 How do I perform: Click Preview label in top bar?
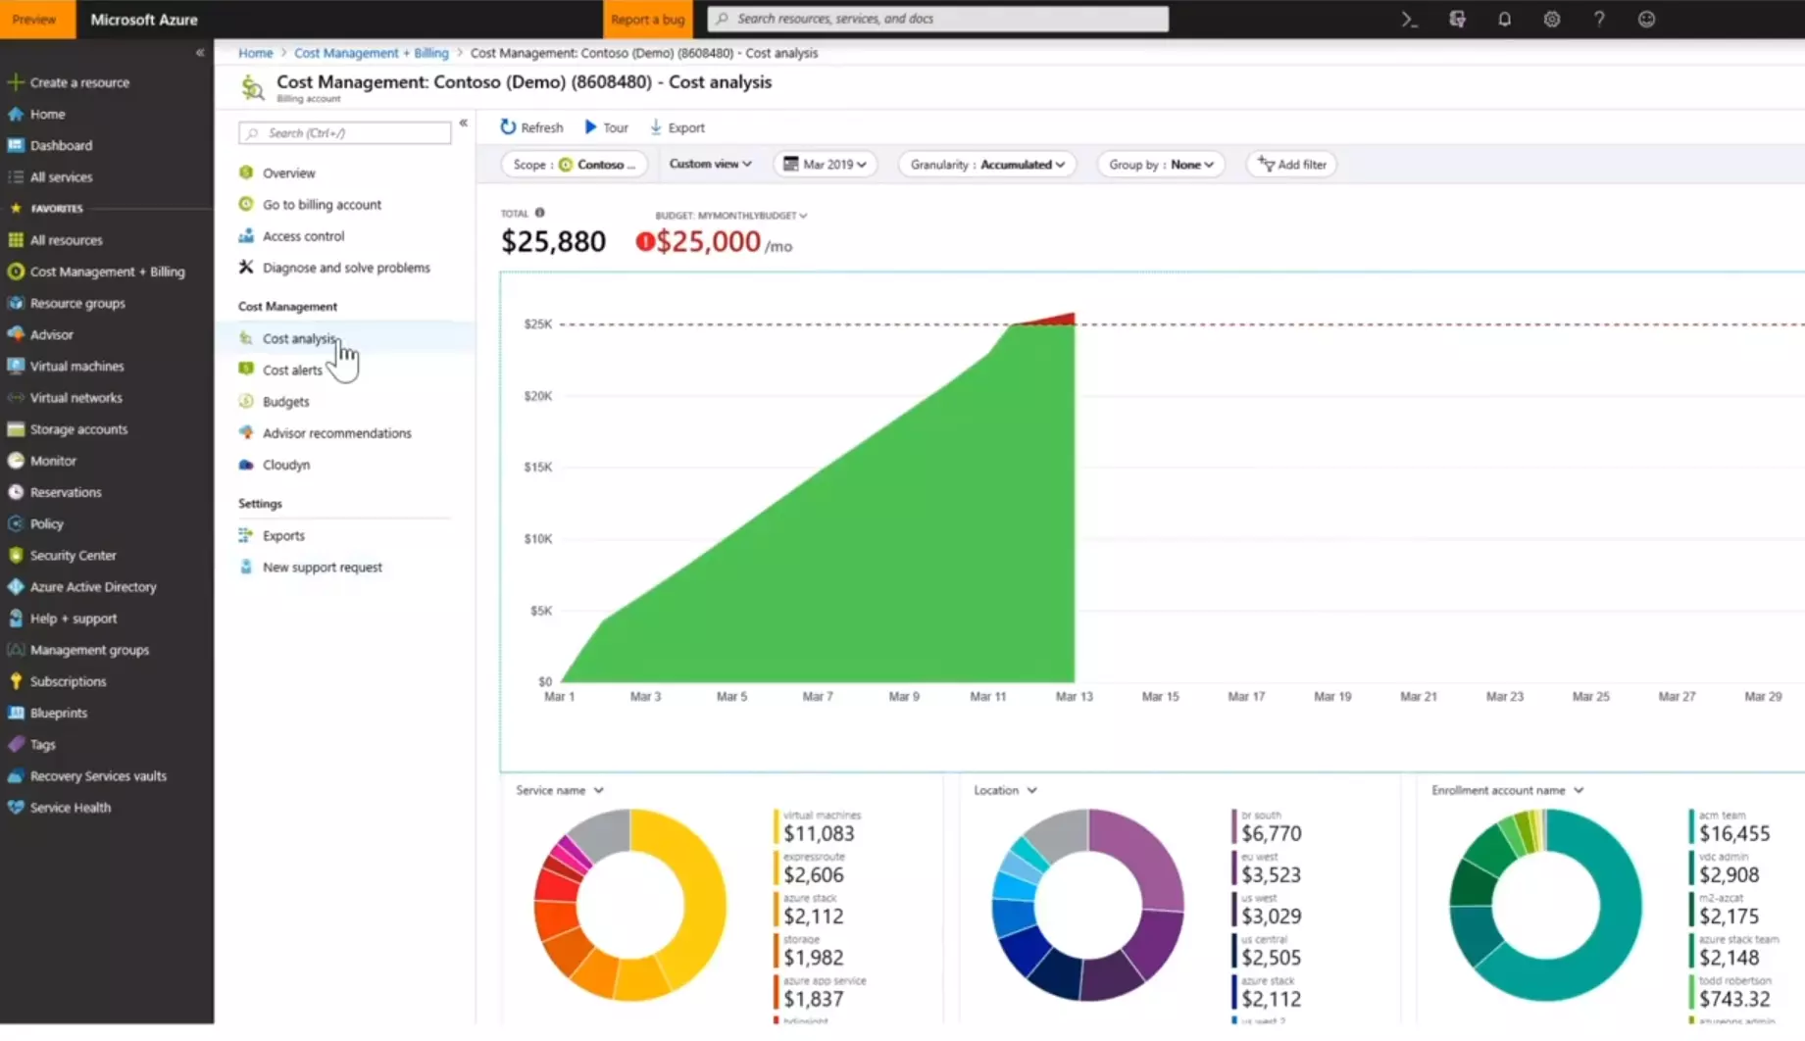[x=34, y=19]
